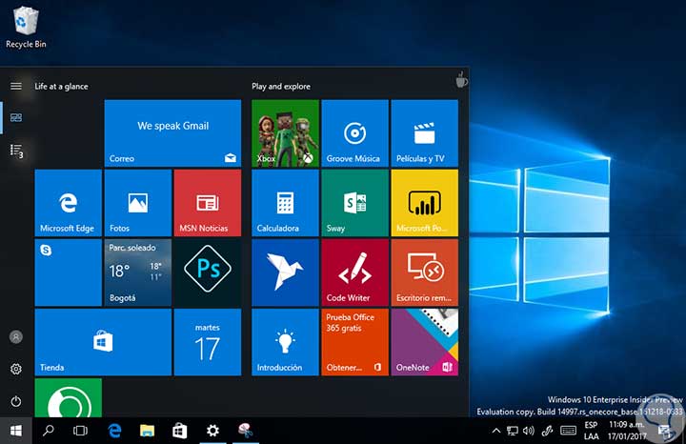Switch ESP LAA input language
The width and height of the screenshot is (686, 444).
pos(591,431)
